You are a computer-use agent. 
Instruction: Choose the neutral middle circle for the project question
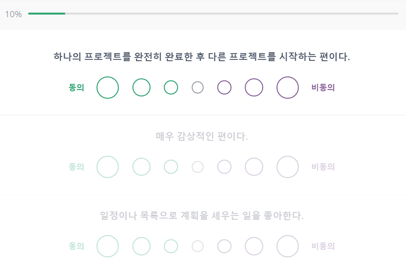click(x=197, y=87)
